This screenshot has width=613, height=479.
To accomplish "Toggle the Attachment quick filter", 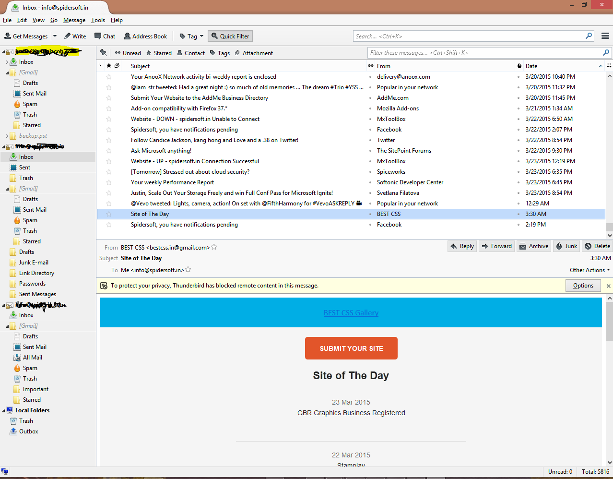I will pos(254,53).
